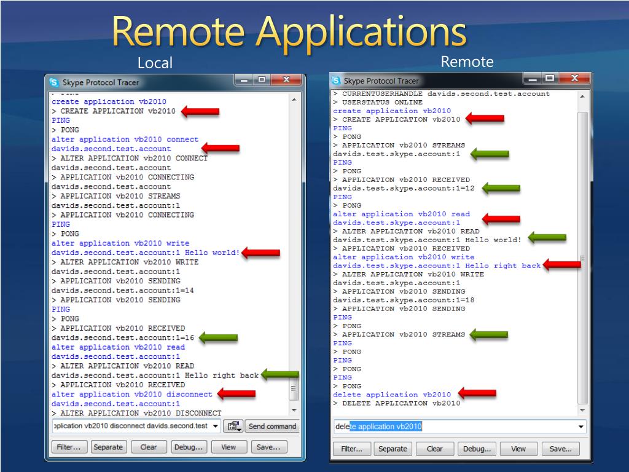Click View button in Remote tracer
The image size is (629, 472).
tap(518, 449)
